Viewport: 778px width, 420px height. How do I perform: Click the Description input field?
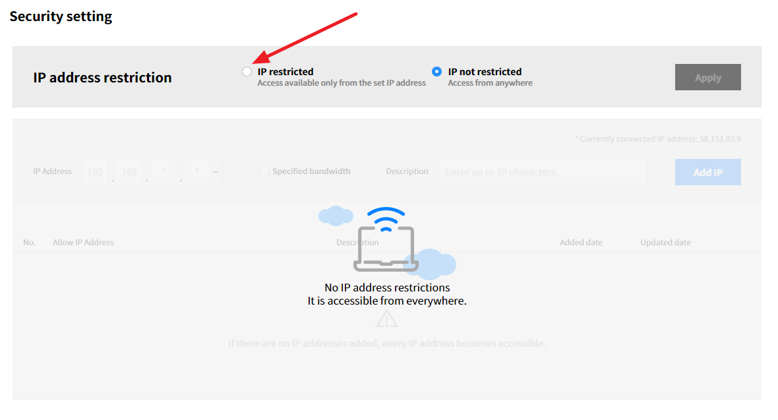tap(543, 172)
